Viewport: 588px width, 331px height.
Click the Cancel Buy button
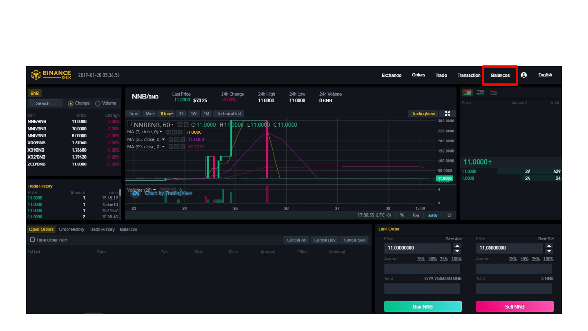point(325,240)
